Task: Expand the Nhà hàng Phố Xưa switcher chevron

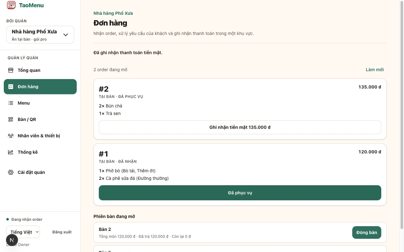Action: click(66, 35)
